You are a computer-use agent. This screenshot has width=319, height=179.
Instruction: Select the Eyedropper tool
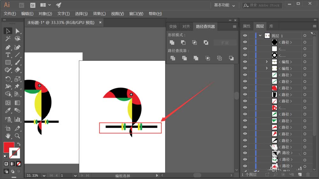point(8,111)
